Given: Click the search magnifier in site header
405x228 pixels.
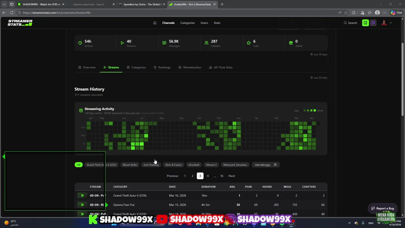Looking at the screenshot, I should (345, 23).
